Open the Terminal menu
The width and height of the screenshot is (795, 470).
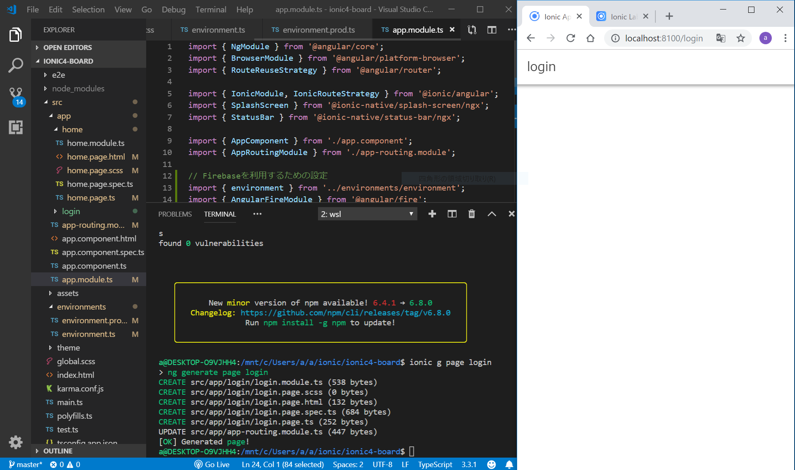[x=211, y=10]
